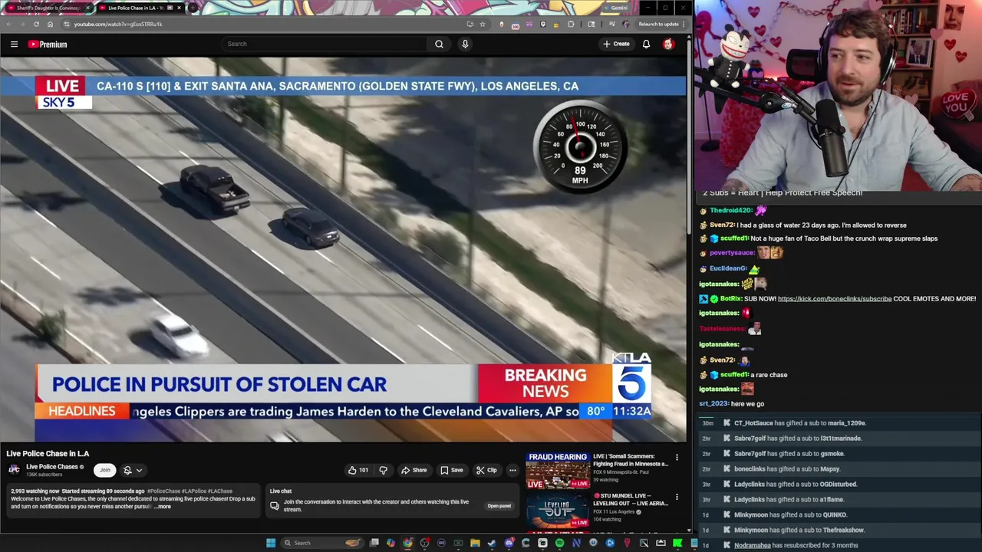This screenshot has width=982, height=552.
Task: Open options for STU MUNDEL LIVE video
Action: point(677,497)
